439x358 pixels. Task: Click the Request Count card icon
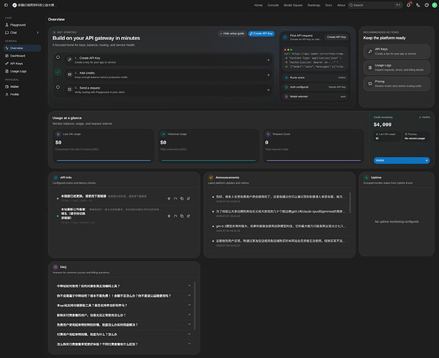[x=269, y=134]
